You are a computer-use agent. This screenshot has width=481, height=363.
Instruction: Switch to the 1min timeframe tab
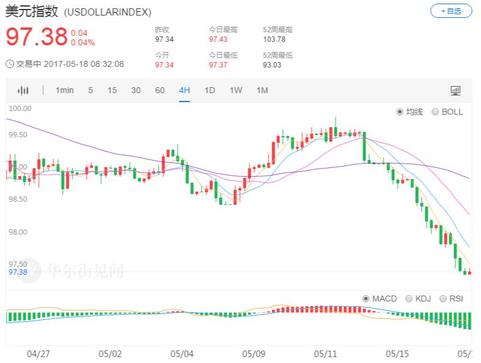point(65,90)
